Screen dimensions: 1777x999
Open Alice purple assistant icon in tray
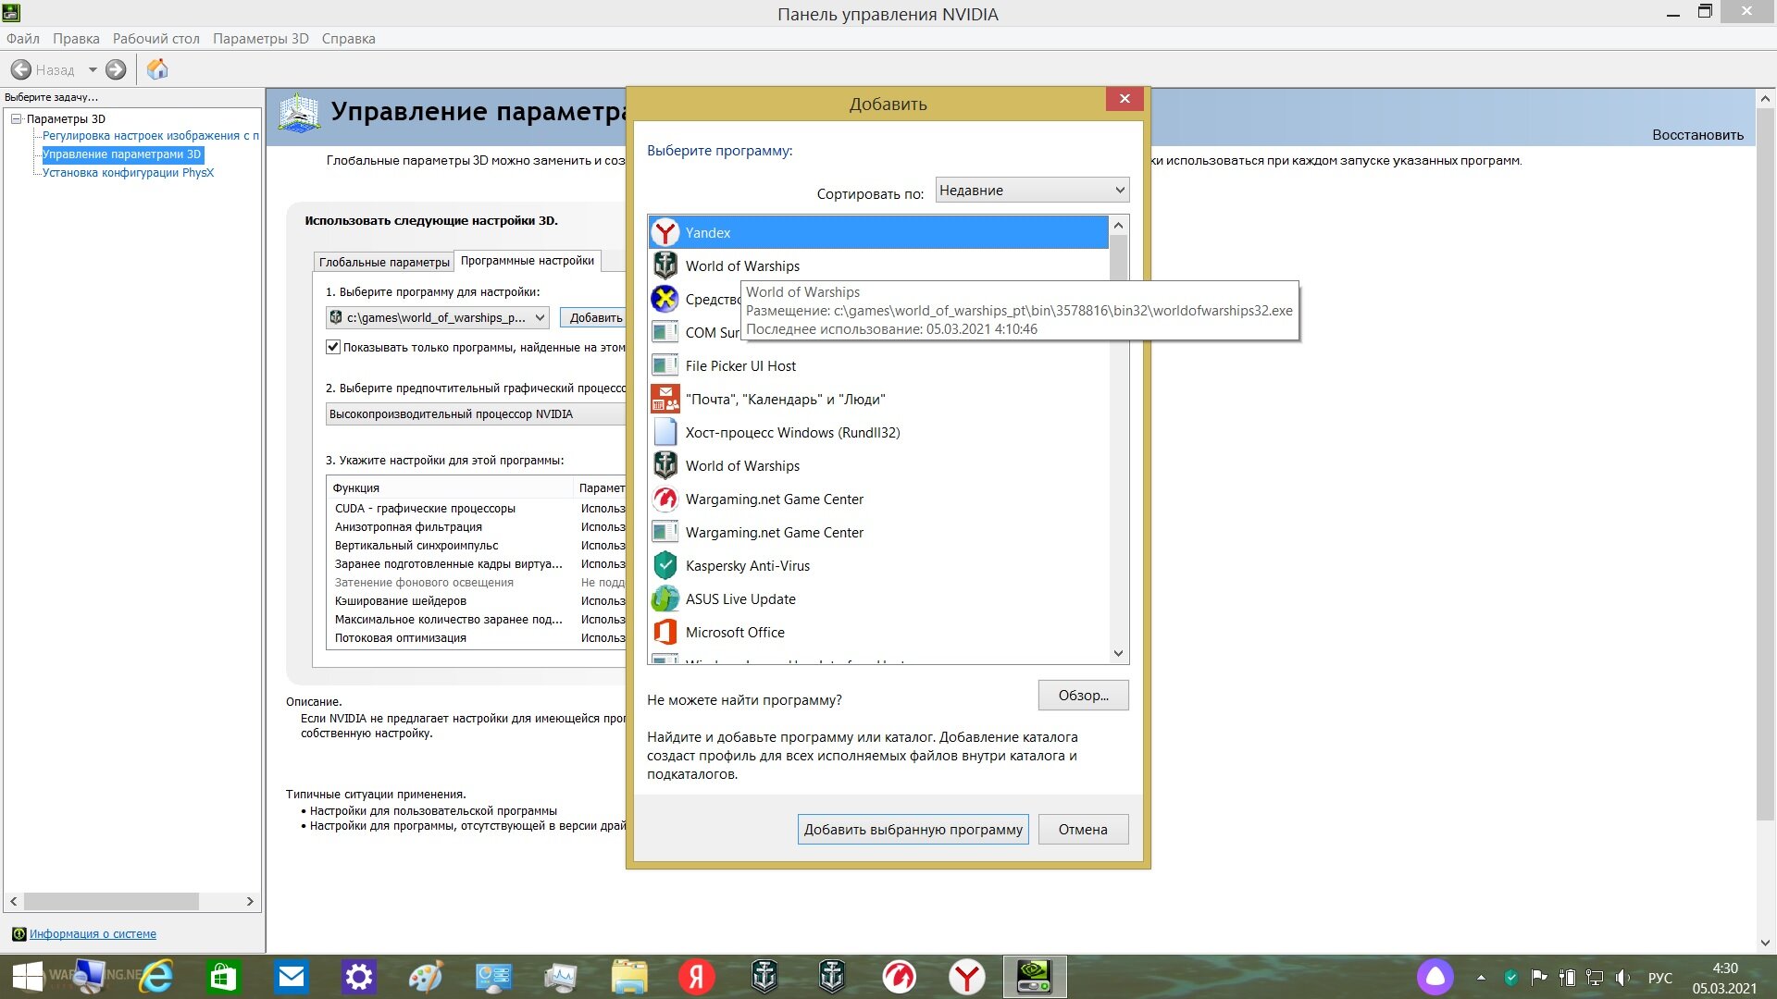point(1435,977)
